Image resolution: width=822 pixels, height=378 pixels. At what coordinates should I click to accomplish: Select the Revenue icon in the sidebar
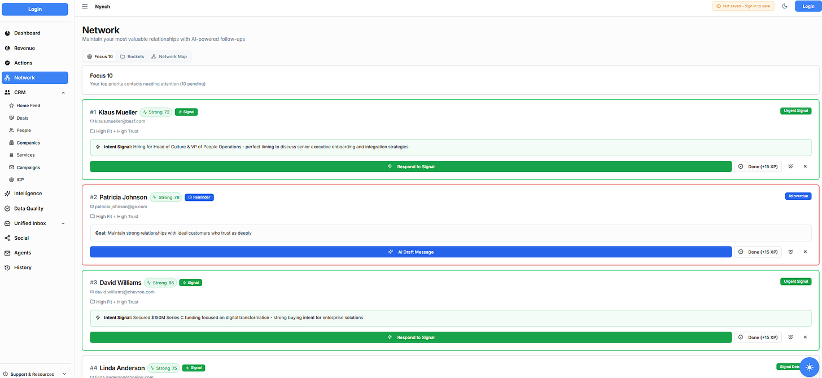8,48
